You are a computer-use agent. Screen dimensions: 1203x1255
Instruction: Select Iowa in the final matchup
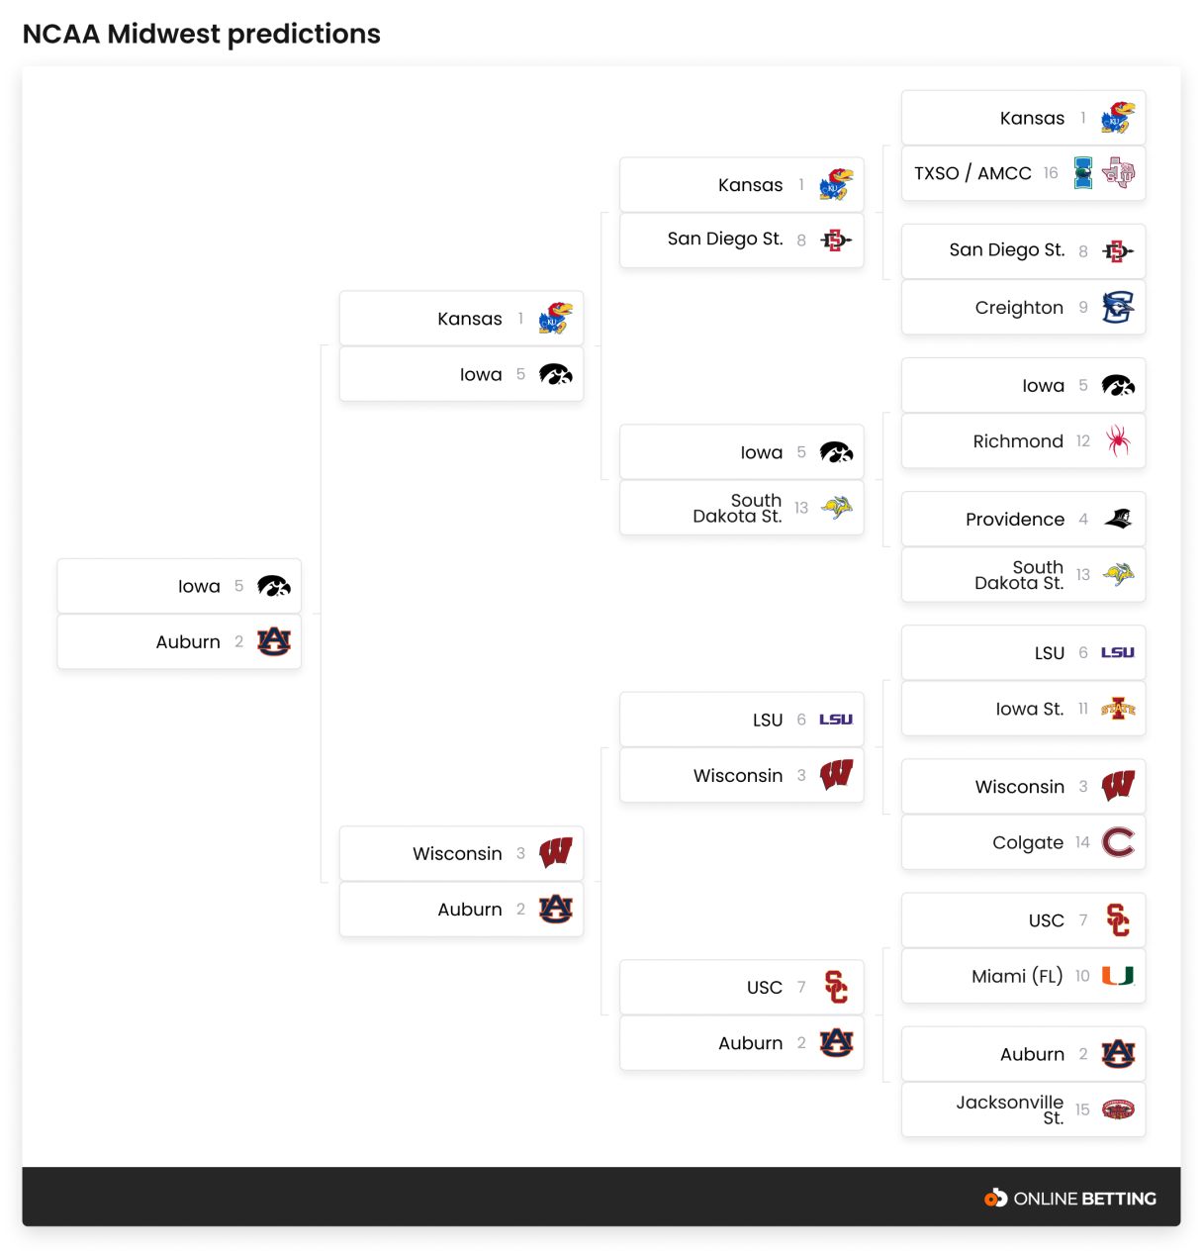[179, 586]
